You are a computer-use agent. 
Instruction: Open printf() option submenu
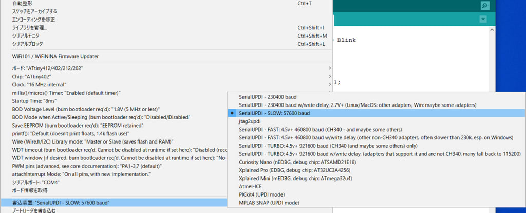tap(114, 133)
